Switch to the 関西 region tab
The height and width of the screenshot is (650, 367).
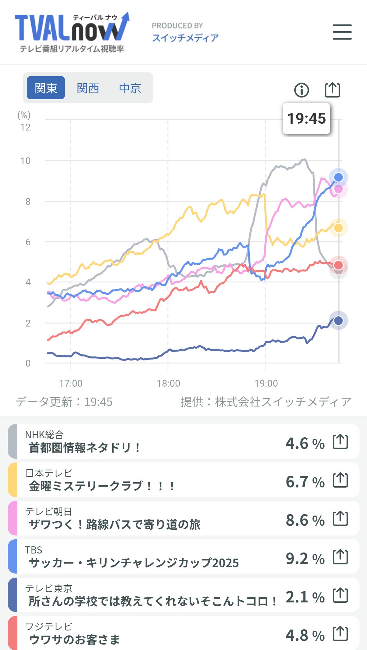tap(88, 88)
